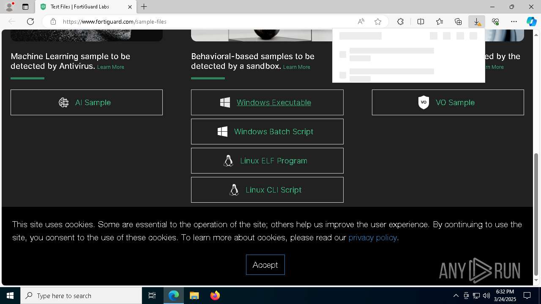Viewport: 541px width, 304px height.
Task: Click Learn More under Behavioral-based samples
Action: click(x=297, y=67)
